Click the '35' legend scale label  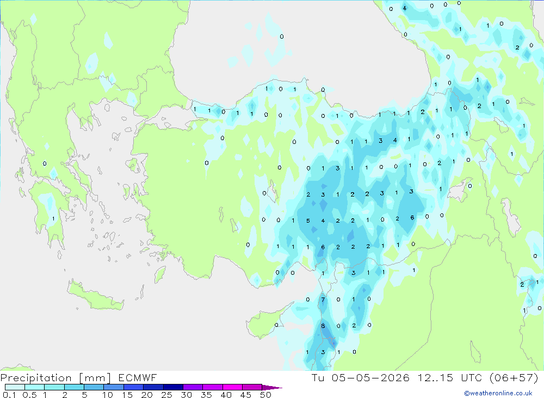(x=206, y=395)
